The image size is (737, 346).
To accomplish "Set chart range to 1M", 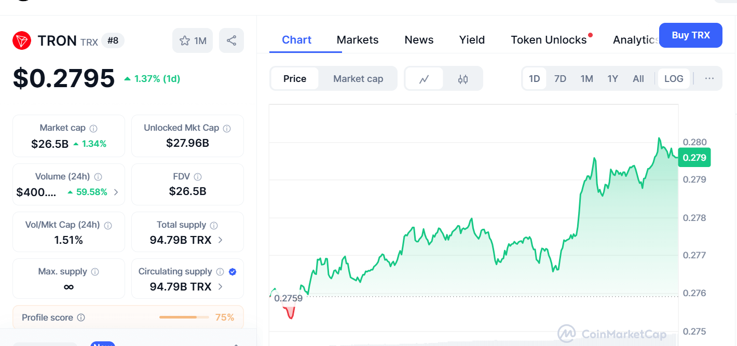I will click(586, 79).
